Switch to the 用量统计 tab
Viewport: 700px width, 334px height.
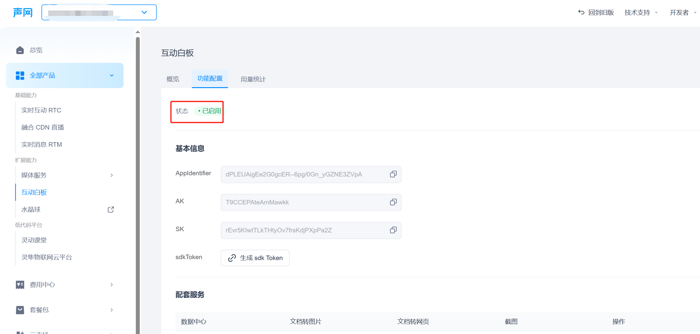point(253,79)
